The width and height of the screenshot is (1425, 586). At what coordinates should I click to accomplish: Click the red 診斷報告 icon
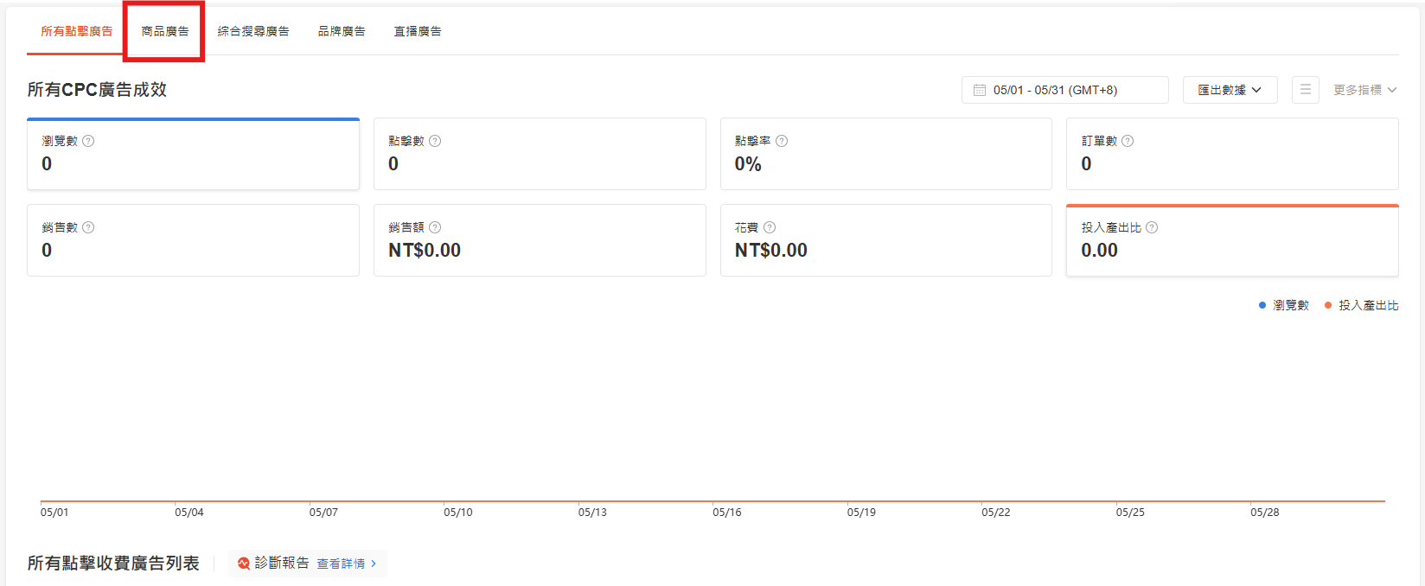(x=244, y=564)
